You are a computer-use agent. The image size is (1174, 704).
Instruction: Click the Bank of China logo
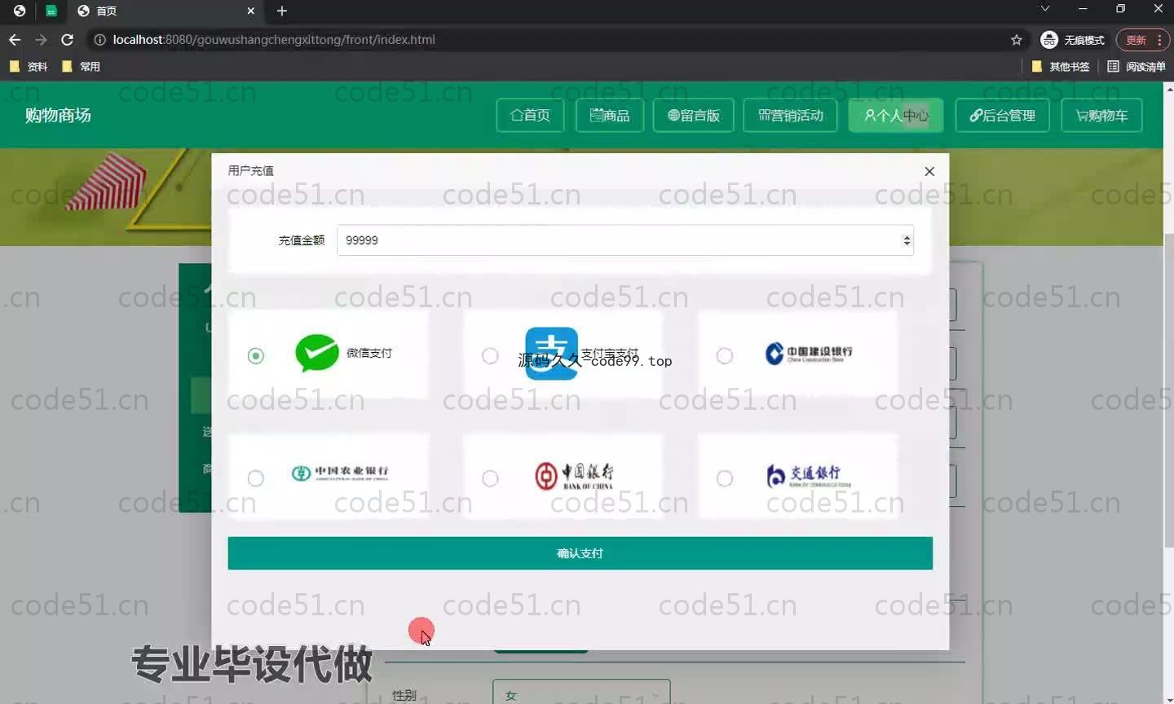click(x=574, y=476)
